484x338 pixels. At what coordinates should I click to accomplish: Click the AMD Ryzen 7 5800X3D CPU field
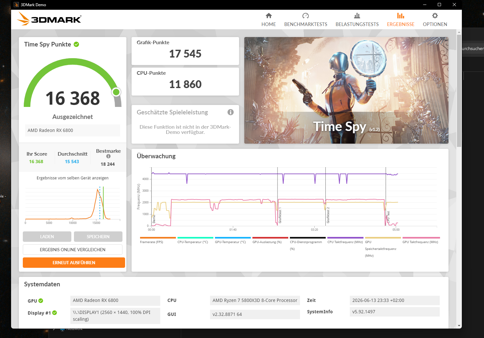coord(255,301)
